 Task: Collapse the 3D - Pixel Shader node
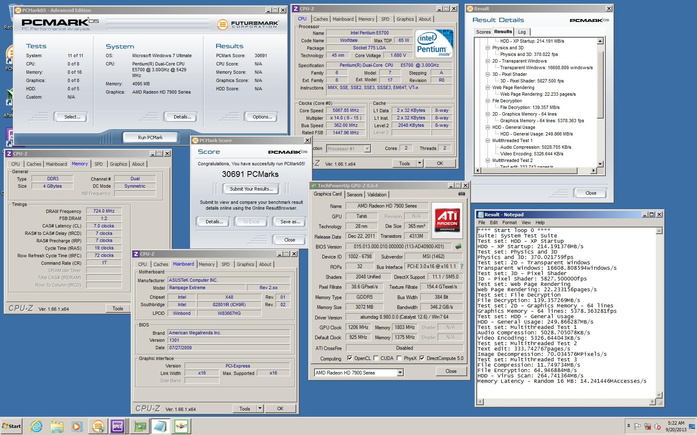tap(488, 74)
